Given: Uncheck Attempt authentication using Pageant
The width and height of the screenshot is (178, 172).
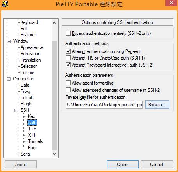Looking at the screenshot, I should pyautogui.click(x=68, y=51).
